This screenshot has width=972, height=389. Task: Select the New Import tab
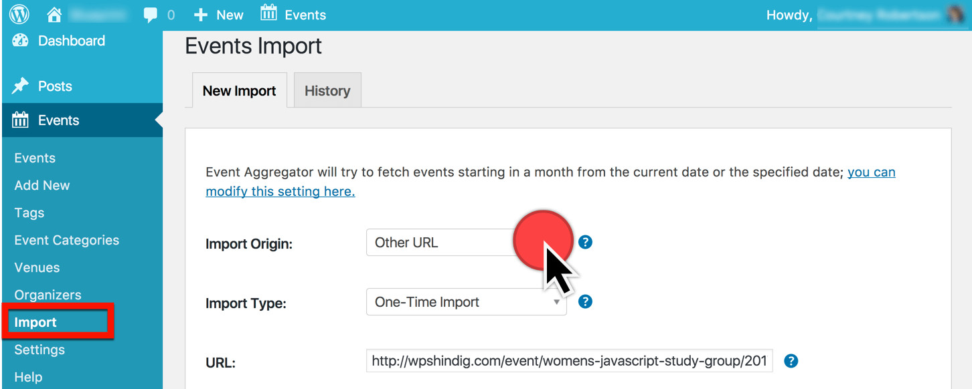(238, 90)
